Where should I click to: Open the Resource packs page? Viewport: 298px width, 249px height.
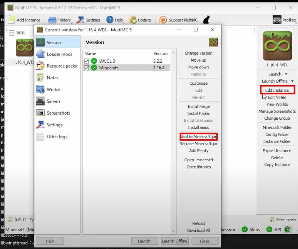coord(57,66)
